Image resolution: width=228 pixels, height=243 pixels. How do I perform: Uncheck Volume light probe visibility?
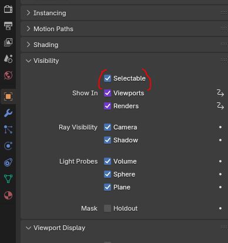click(x=108, y=161)
